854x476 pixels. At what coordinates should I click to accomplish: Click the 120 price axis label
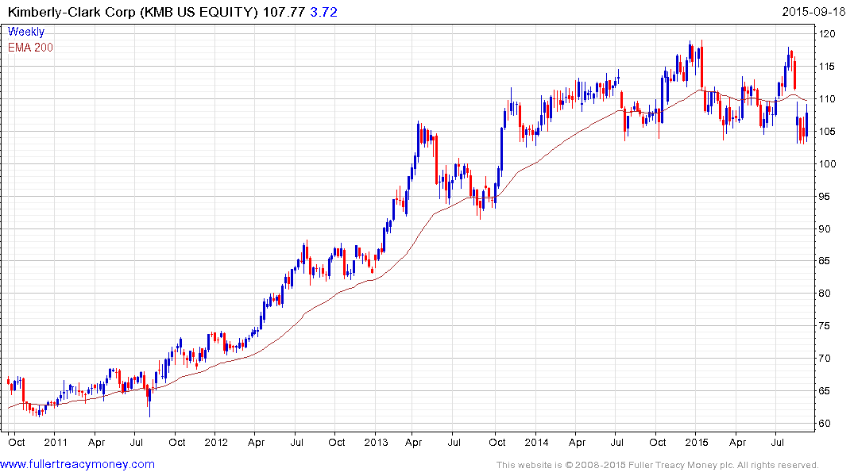click(x=827, y=34)
